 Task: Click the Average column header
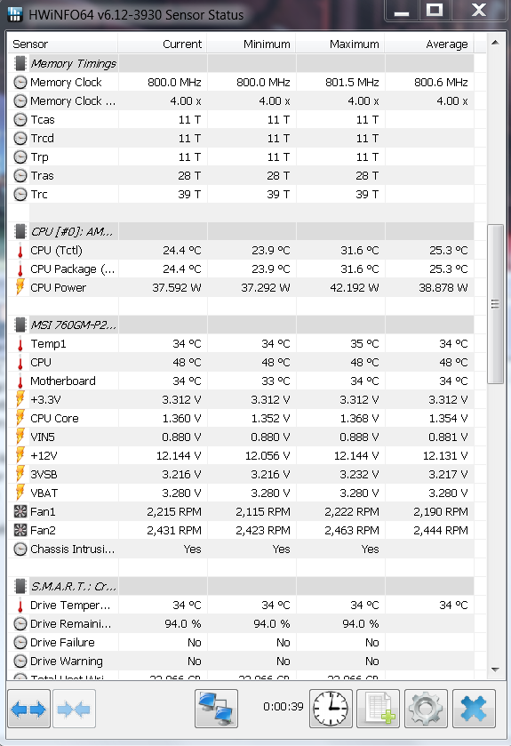tap(429, 44)
